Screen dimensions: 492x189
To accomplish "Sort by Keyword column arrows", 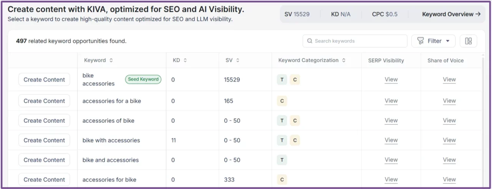I will tap(111, 60).
